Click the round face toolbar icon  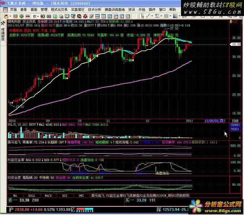79,16
